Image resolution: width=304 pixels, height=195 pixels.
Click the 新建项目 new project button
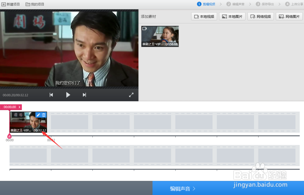tap(11, 4)
